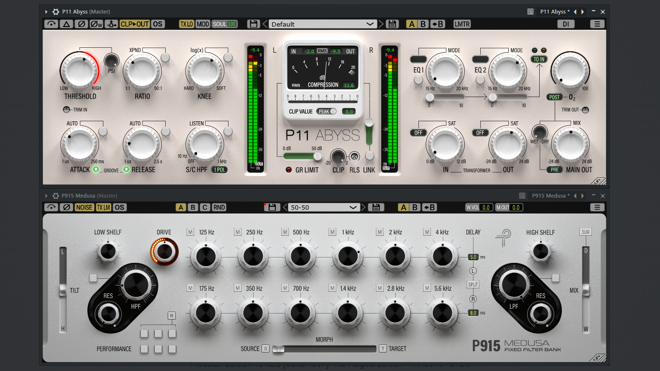Screen dimensions: 660x371
Task: Click the Medusa preset grid icon in title bar
Action: [x=522, y=196]
